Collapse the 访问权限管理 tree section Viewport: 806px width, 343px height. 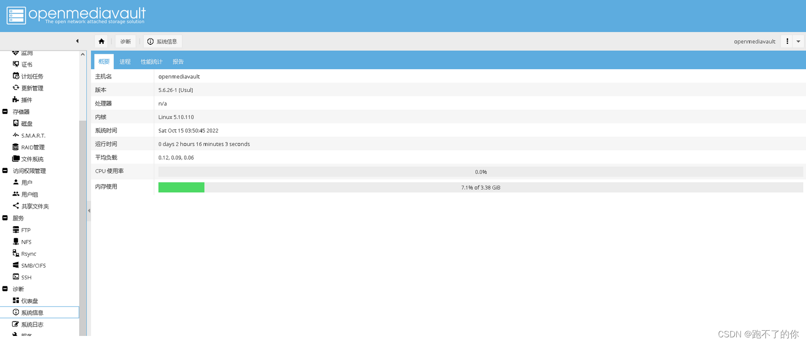(5, 171)
